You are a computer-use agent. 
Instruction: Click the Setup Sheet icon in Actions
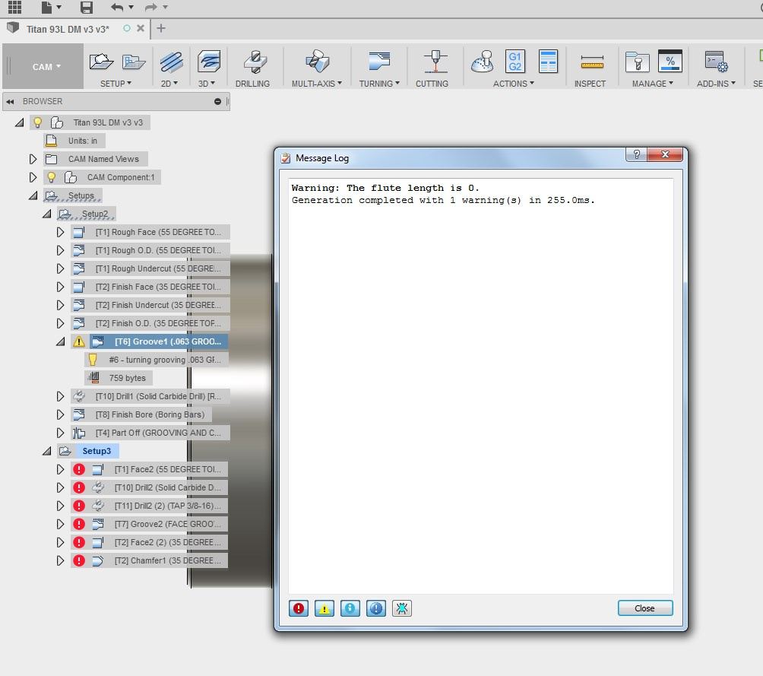(548, 62)
